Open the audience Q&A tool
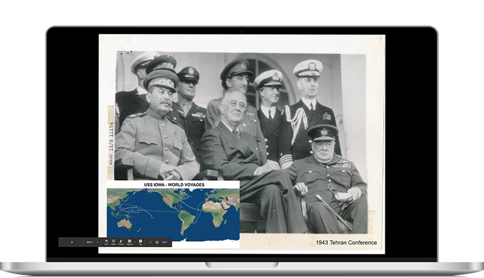Screen dimensions: 484x278 (x=106, y=242)
